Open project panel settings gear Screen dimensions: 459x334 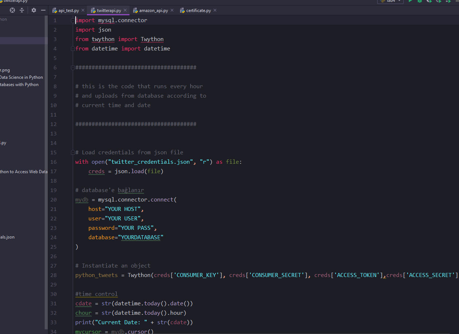click(34, 10)
